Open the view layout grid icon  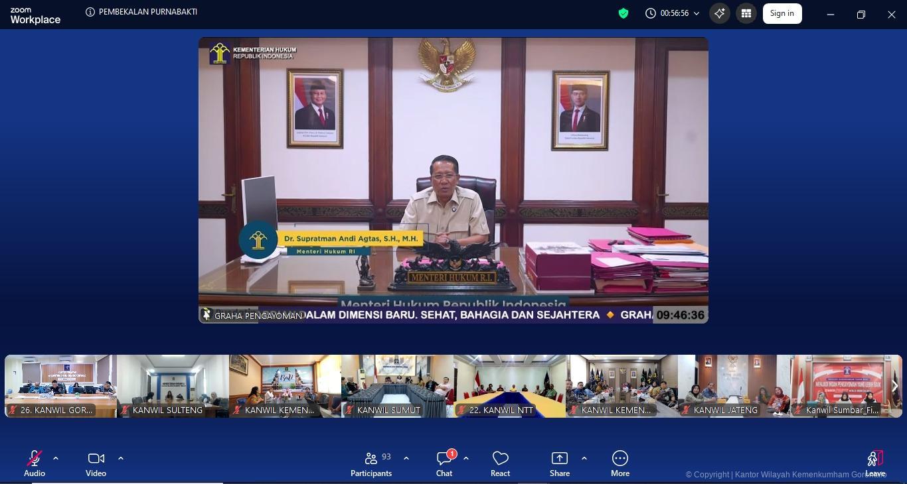point(746,13)
